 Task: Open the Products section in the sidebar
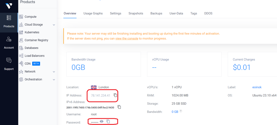pos(9,23)
